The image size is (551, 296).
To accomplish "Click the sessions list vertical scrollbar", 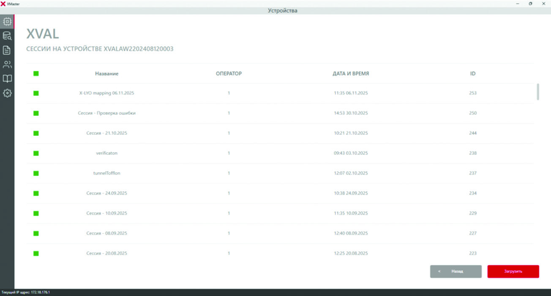I will [x=538, y=92].
